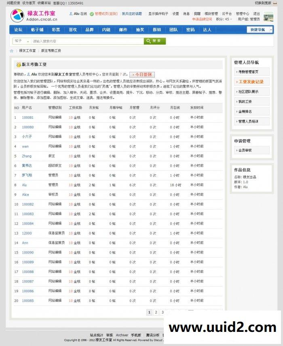Click the search content input field
The width and height of the screenshot is (283, 346).
87,41
